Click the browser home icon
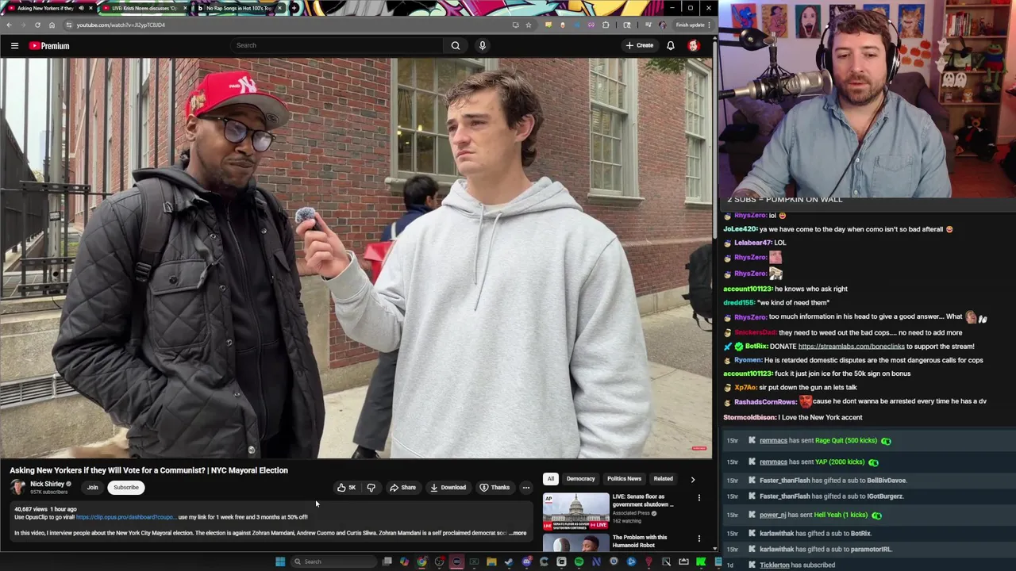Image resolution: width=1016 pixels, height=571 pixels. click(52, 25)
